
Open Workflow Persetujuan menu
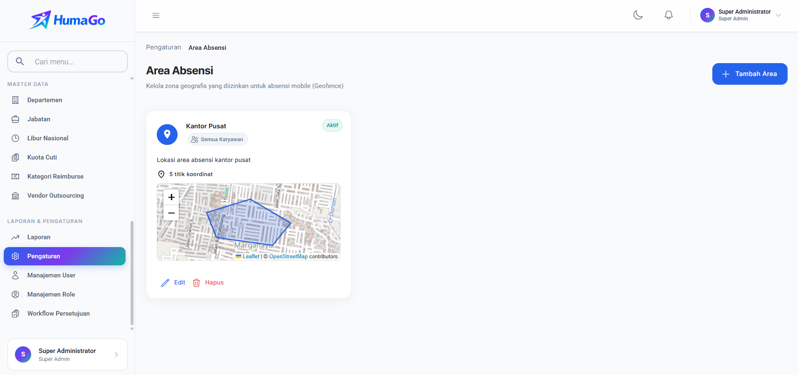coord(64,314)
